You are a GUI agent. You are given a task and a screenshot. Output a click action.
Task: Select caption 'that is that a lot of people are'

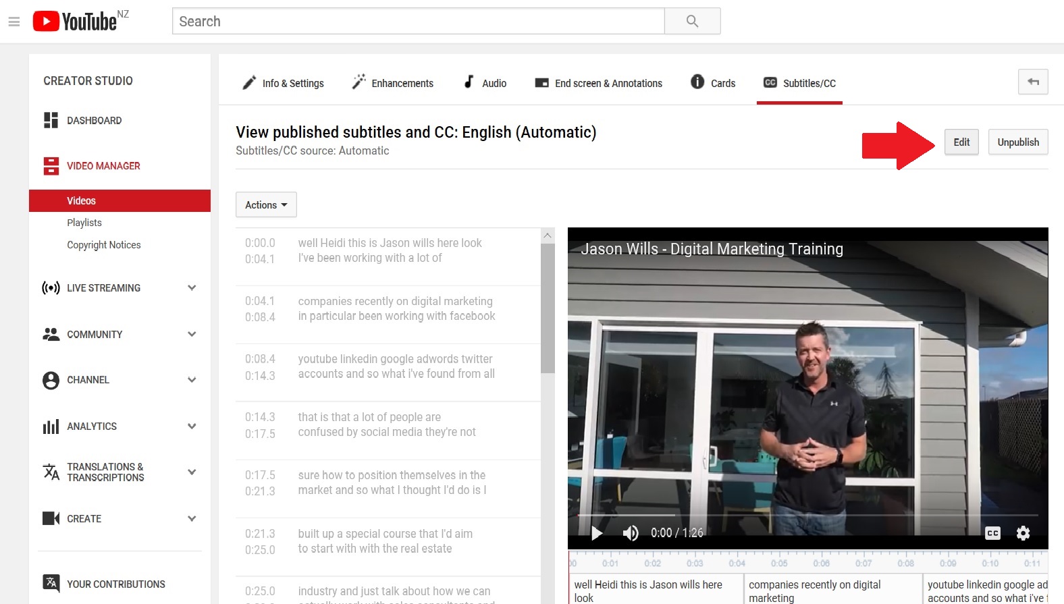[388, 431]
